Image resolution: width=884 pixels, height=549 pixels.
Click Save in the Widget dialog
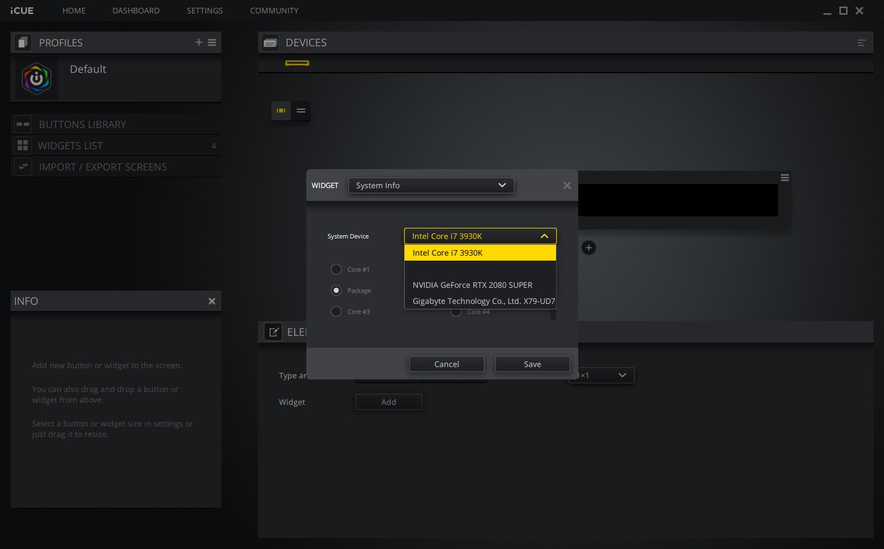pyautogui.click(x=532, y=364)
